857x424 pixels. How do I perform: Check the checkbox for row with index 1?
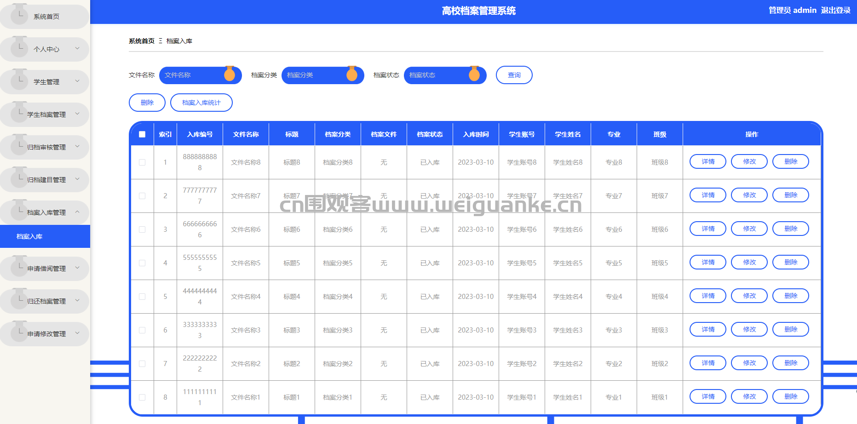(142, 162)
